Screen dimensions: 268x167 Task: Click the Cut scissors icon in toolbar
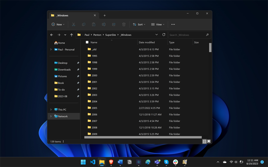click(73, 24)
